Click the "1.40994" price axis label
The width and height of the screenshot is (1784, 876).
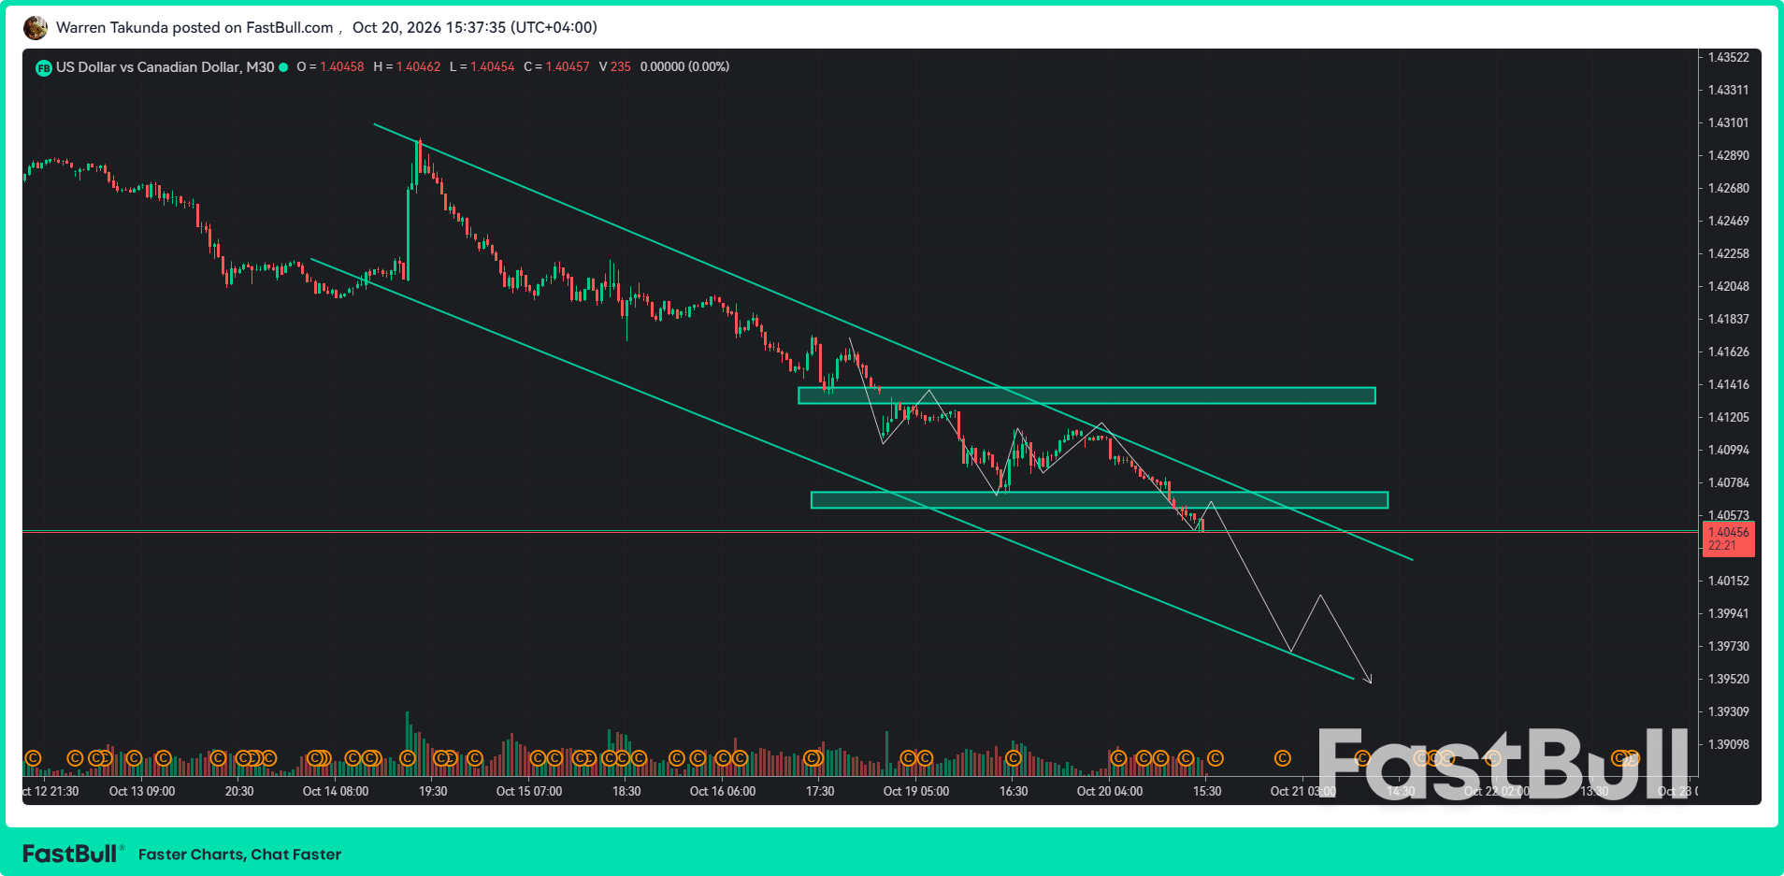point(1728,451)
